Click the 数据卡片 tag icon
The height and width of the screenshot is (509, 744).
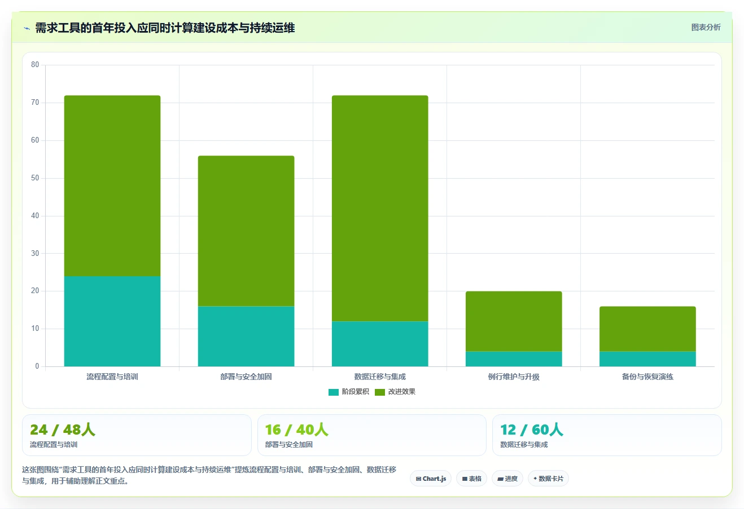(535, 479)
